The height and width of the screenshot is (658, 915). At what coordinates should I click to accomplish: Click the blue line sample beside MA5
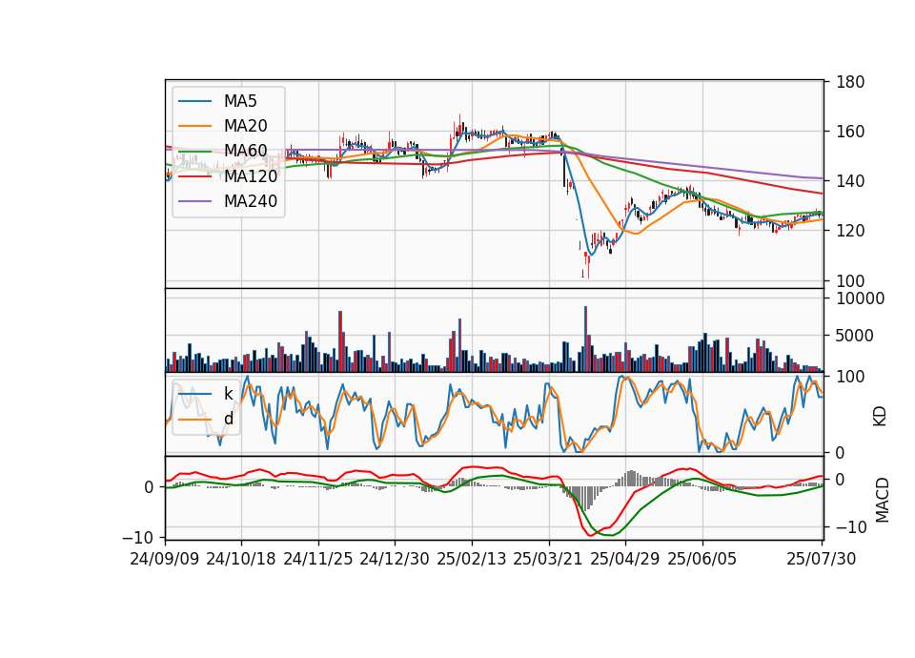coord(194,101)
